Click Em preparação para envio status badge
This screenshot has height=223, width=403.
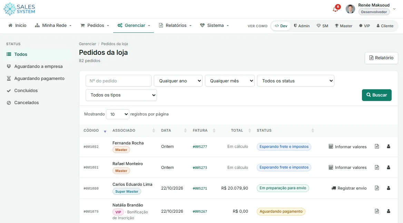click(x=283, y=188)
